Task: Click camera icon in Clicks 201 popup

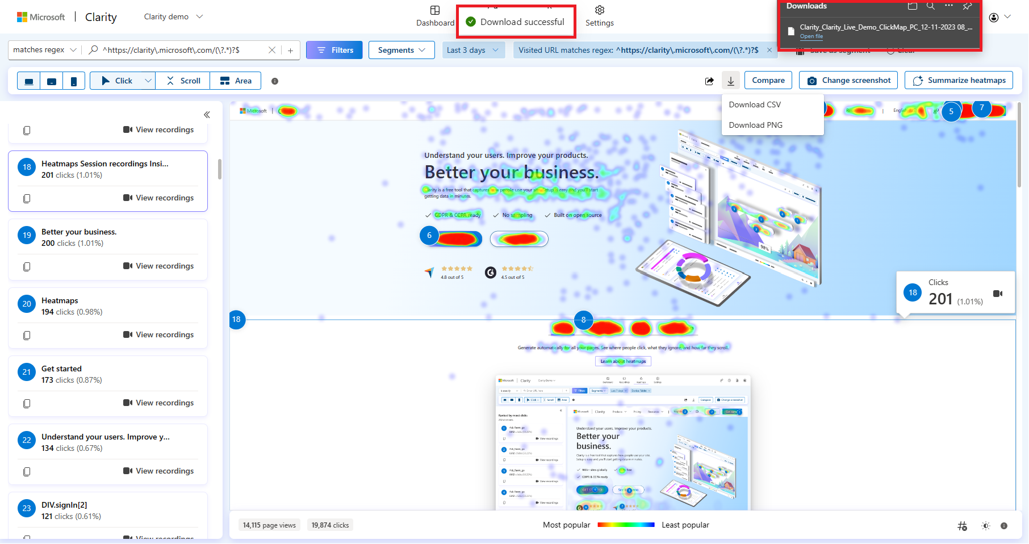Action: tap(998, 294)
